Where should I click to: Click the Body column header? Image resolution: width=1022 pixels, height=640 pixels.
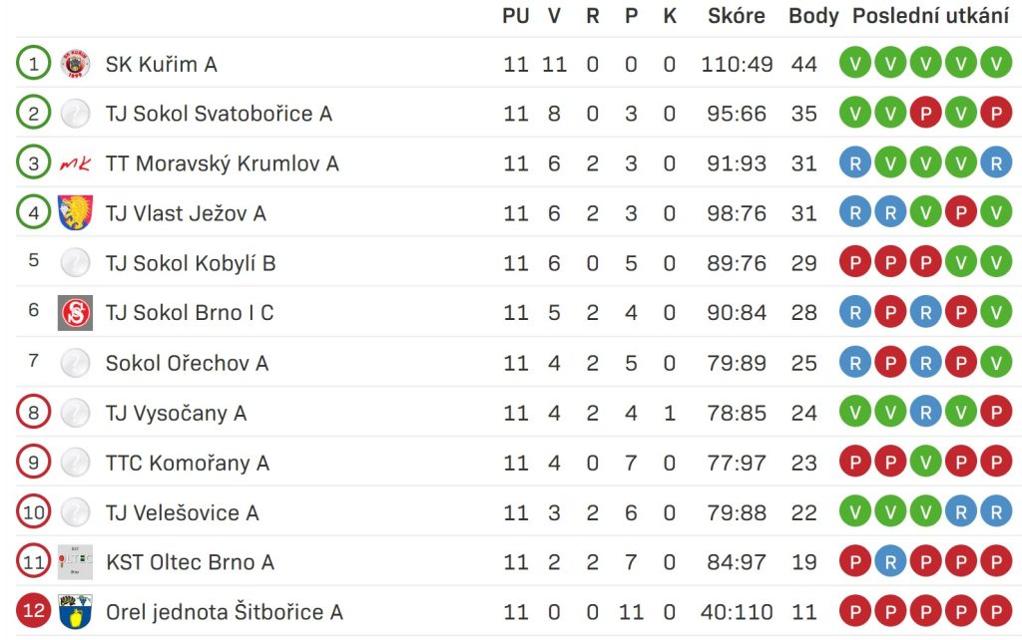coord(813,16)
